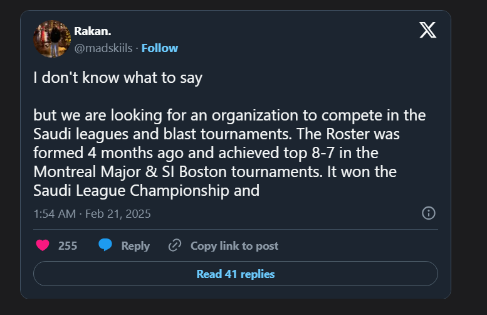Click the 'Reply' text label
The height and width of the screenshot is (315, 487).
[135, 246]
